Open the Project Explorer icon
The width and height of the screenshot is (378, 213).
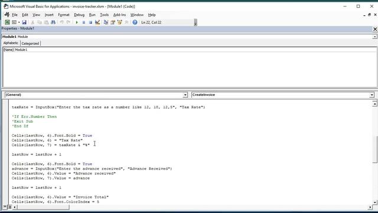(106, 22)
